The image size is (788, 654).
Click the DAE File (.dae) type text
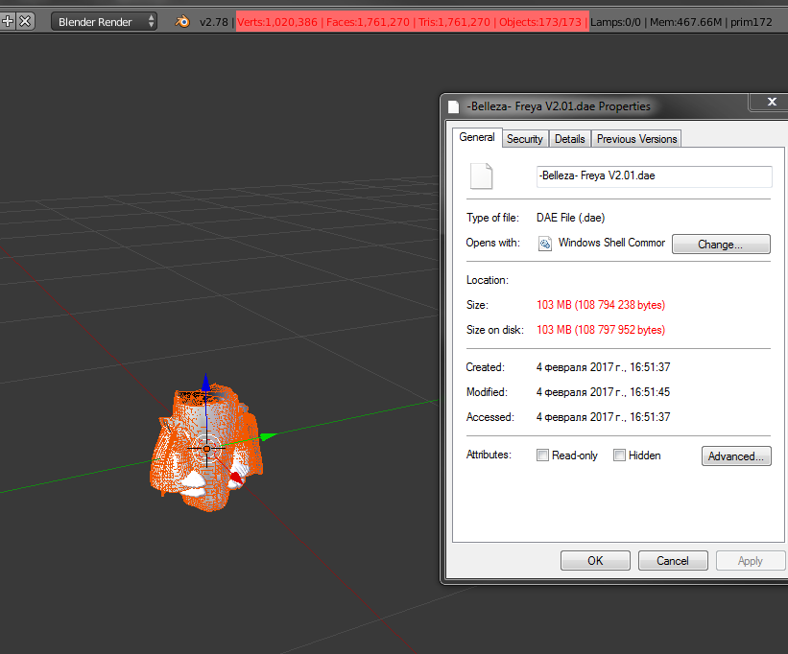click(571, 218)
